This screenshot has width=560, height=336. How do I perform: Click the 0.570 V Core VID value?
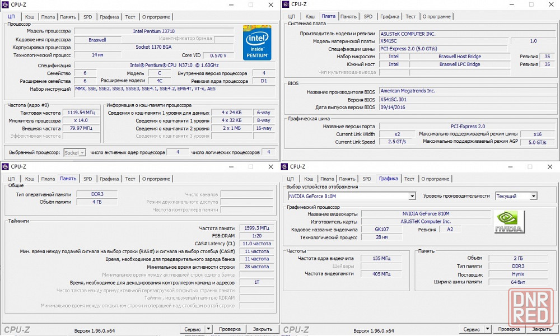(219, 55)
